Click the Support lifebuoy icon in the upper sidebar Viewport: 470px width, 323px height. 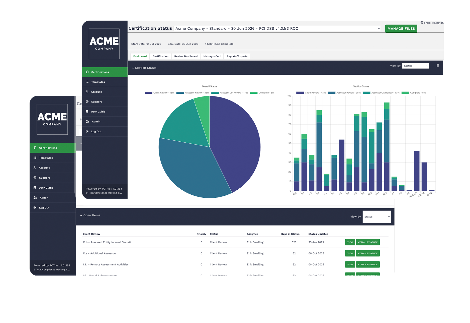point(87,102)
